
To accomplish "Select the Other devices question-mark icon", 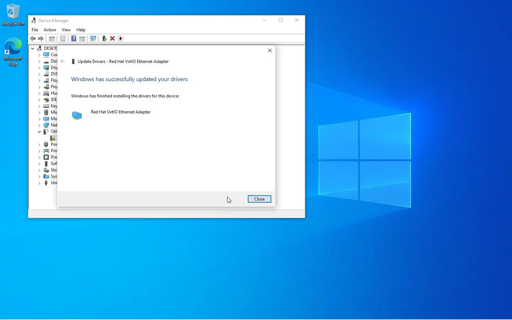I will (46, 132).
